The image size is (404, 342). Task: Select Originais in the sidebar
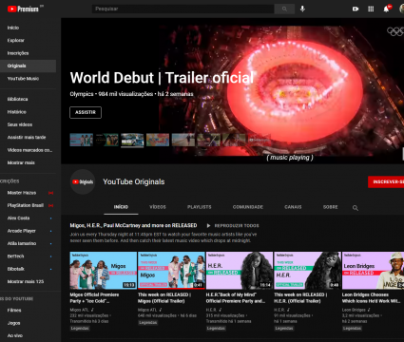click(x=28, y=66)
